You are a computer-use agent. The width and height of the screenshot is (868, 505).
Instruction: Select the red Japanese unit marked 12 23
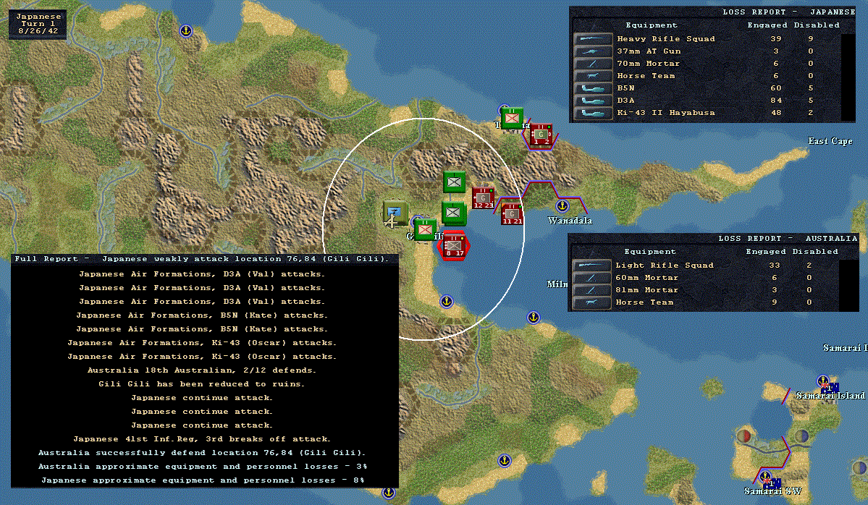[484, 198]
